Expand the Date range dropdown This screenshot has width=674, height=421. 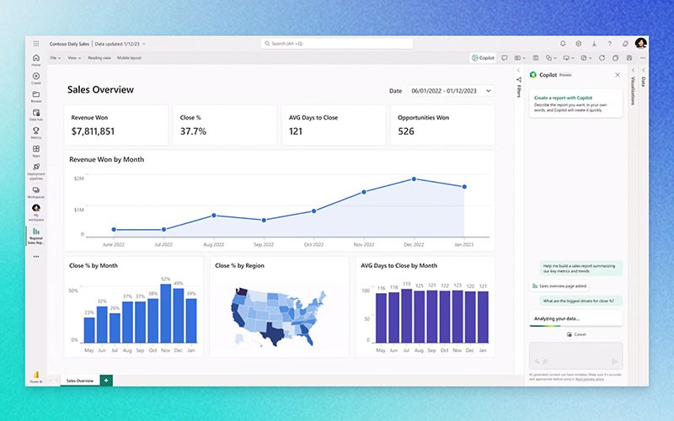point(451,90)
